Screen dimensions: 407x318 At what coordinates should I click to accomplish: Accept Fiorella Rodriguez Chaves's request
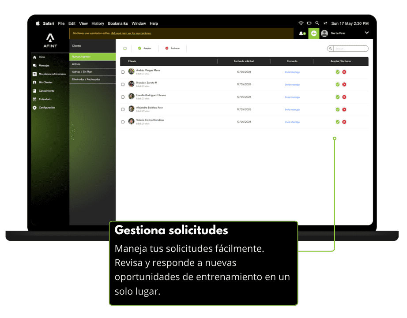tap(337, 97)
